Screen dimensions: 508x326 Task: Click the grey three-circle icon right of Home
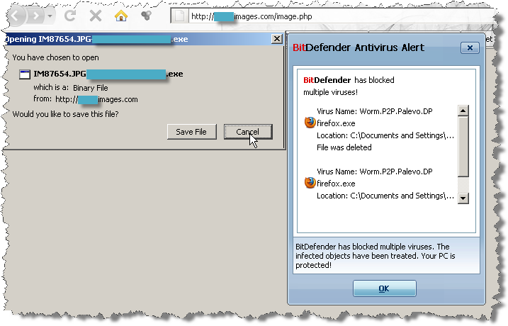tap(146, 15)
